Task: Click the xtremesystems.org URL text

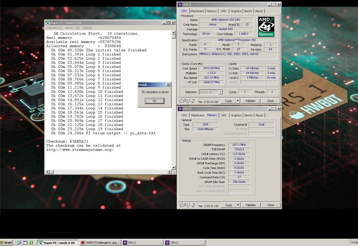Action: (x=80, y=150)
